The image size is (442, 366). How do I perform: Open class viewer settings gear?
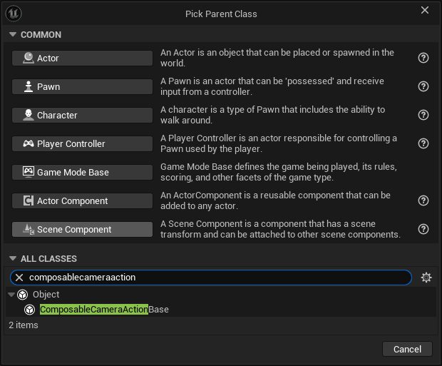(426, 278)
